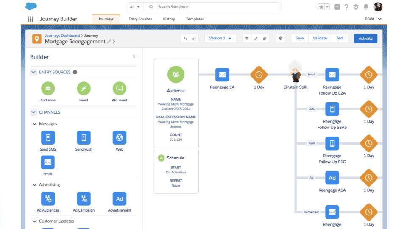Click the redo arrow button
Image resolution: width=407 pixels, height=229 pixels.
point(194,39)
